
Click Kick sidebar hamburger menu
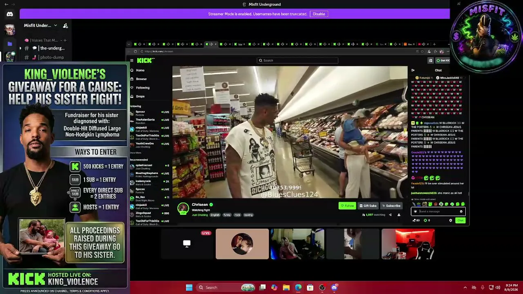pyautogui.click(x=132, y=60)
